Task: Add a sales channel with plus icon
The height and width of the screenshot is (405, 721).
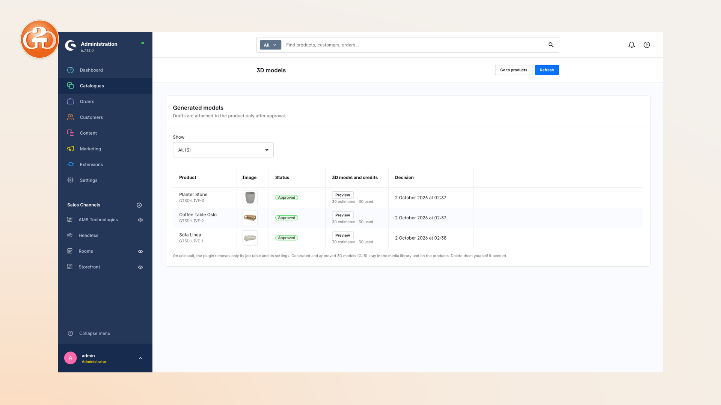Action: 139,205
